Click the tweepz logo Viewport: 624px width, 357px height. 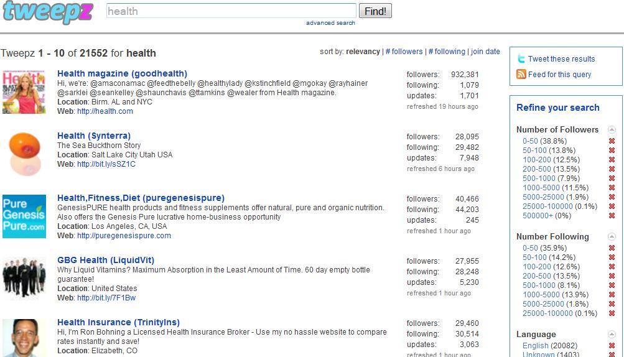point(48,12)
